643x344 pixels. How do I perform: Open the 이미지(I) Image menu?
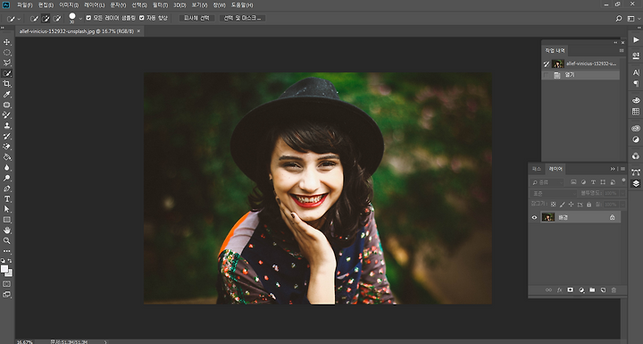click(x=69, y=5)
